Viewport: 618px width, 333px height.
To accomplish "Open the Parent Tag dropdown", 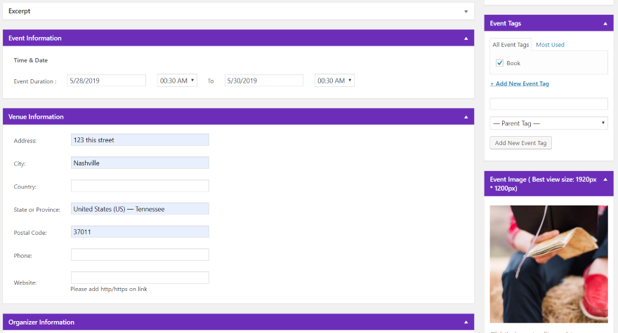I will pos(548,123).
